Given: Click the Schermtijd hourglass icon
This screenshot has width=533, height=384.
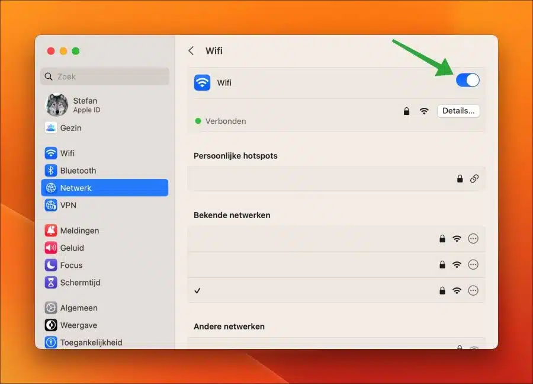Looking at the screenshot, I should [51, 283].
